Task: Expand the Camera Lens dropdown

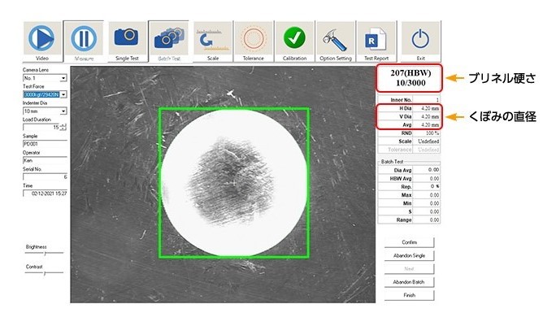Action: tap(63, 78)
